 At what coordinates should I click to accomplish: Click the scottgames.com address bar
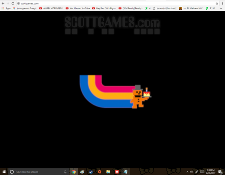tap(117, 3)
